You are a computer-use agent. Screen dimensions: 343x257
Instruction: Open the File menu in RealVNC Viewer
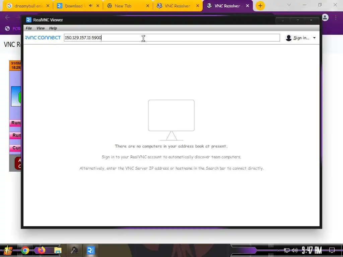point(29,28)
